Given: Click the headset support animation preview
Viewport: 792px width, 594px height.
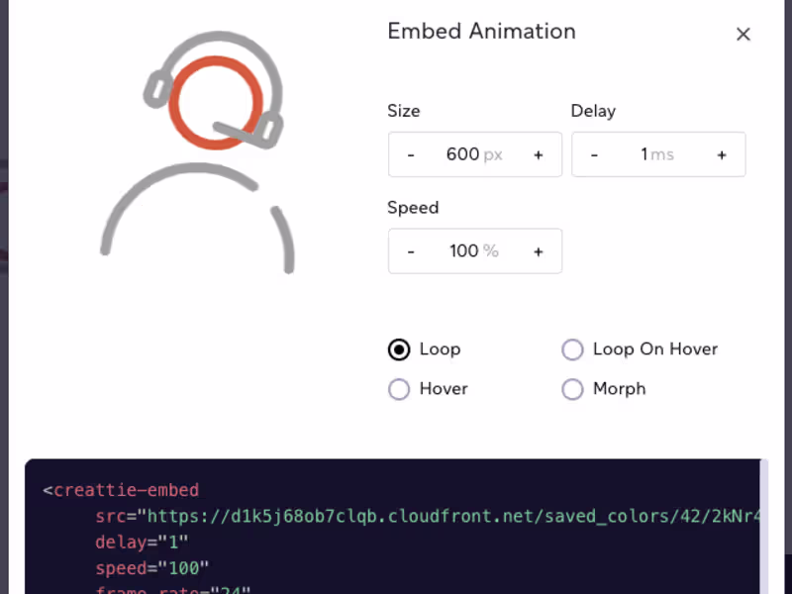Looking at the screenshot, I should coord(198,151).
